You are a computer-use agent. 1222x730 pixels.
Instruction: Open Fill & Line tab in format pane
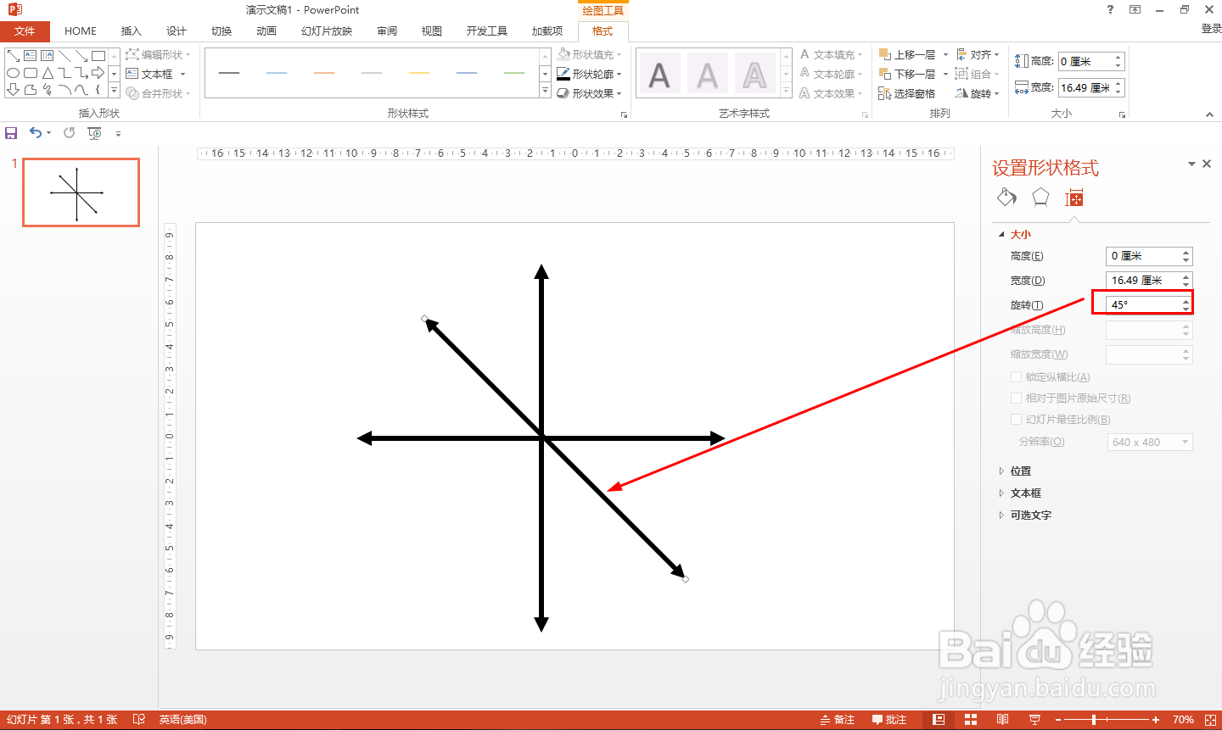(x=1006, y=198)
